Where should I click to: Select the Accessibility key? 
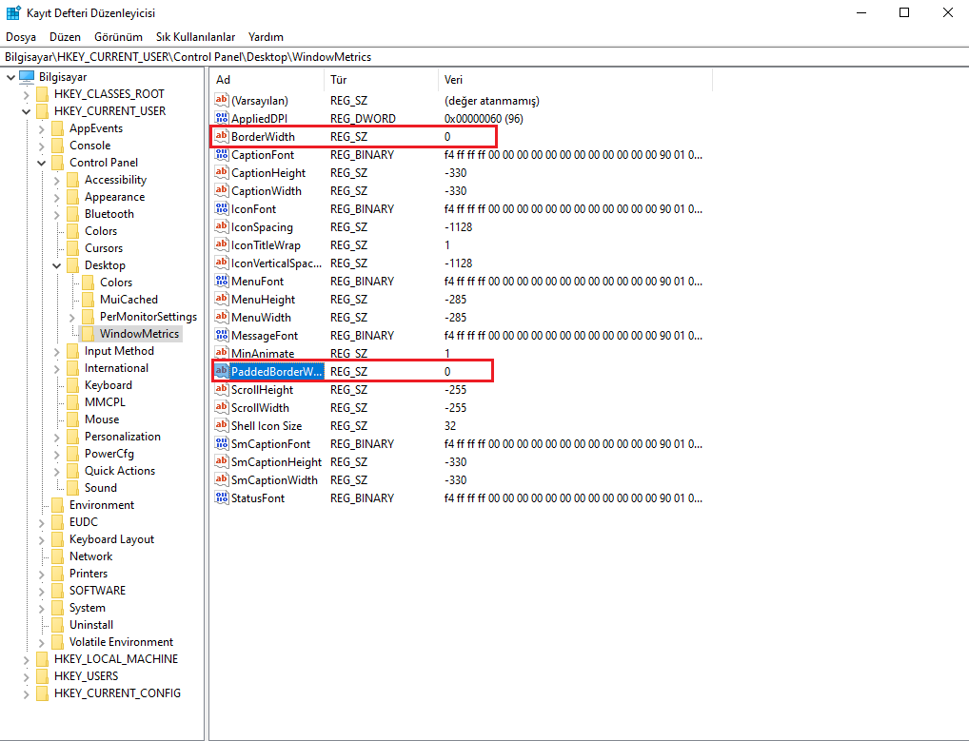click(115, 180)
